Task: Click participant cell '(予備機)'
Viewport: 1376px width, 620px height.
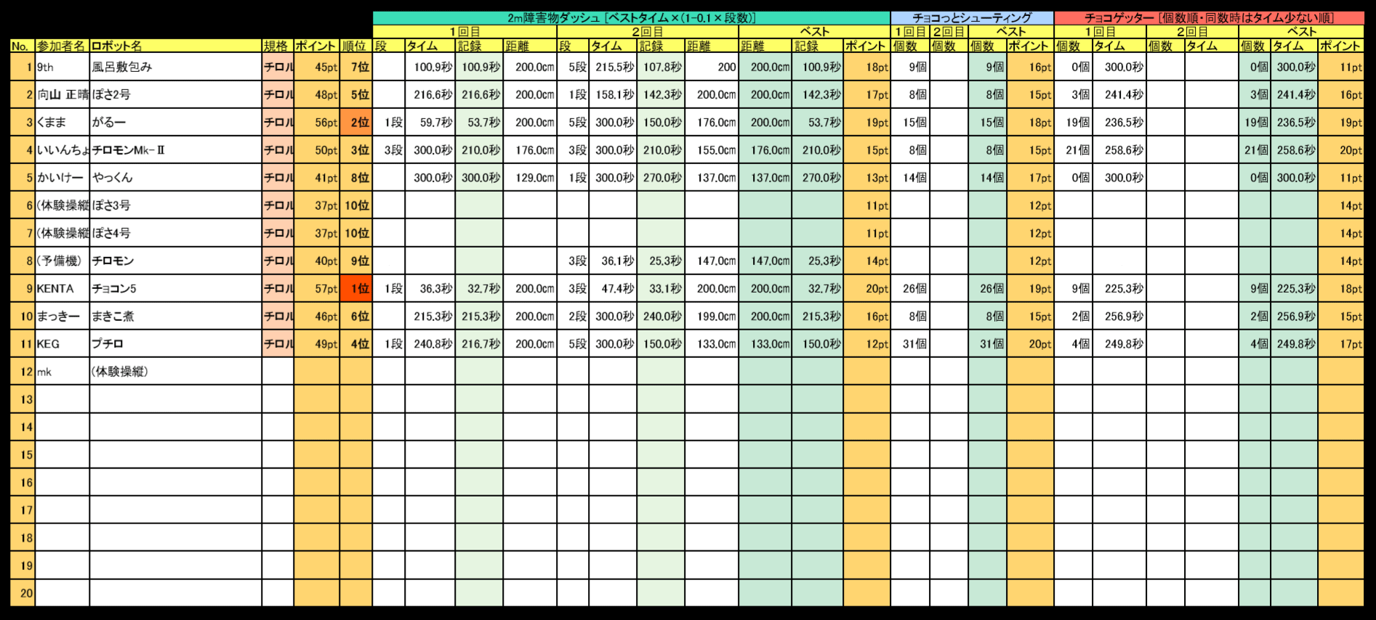Action: 63,261
